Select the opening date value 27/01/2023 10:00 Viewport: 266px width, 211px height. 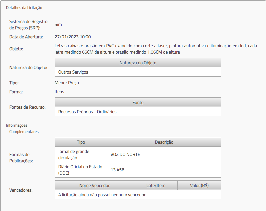[73, 37]
